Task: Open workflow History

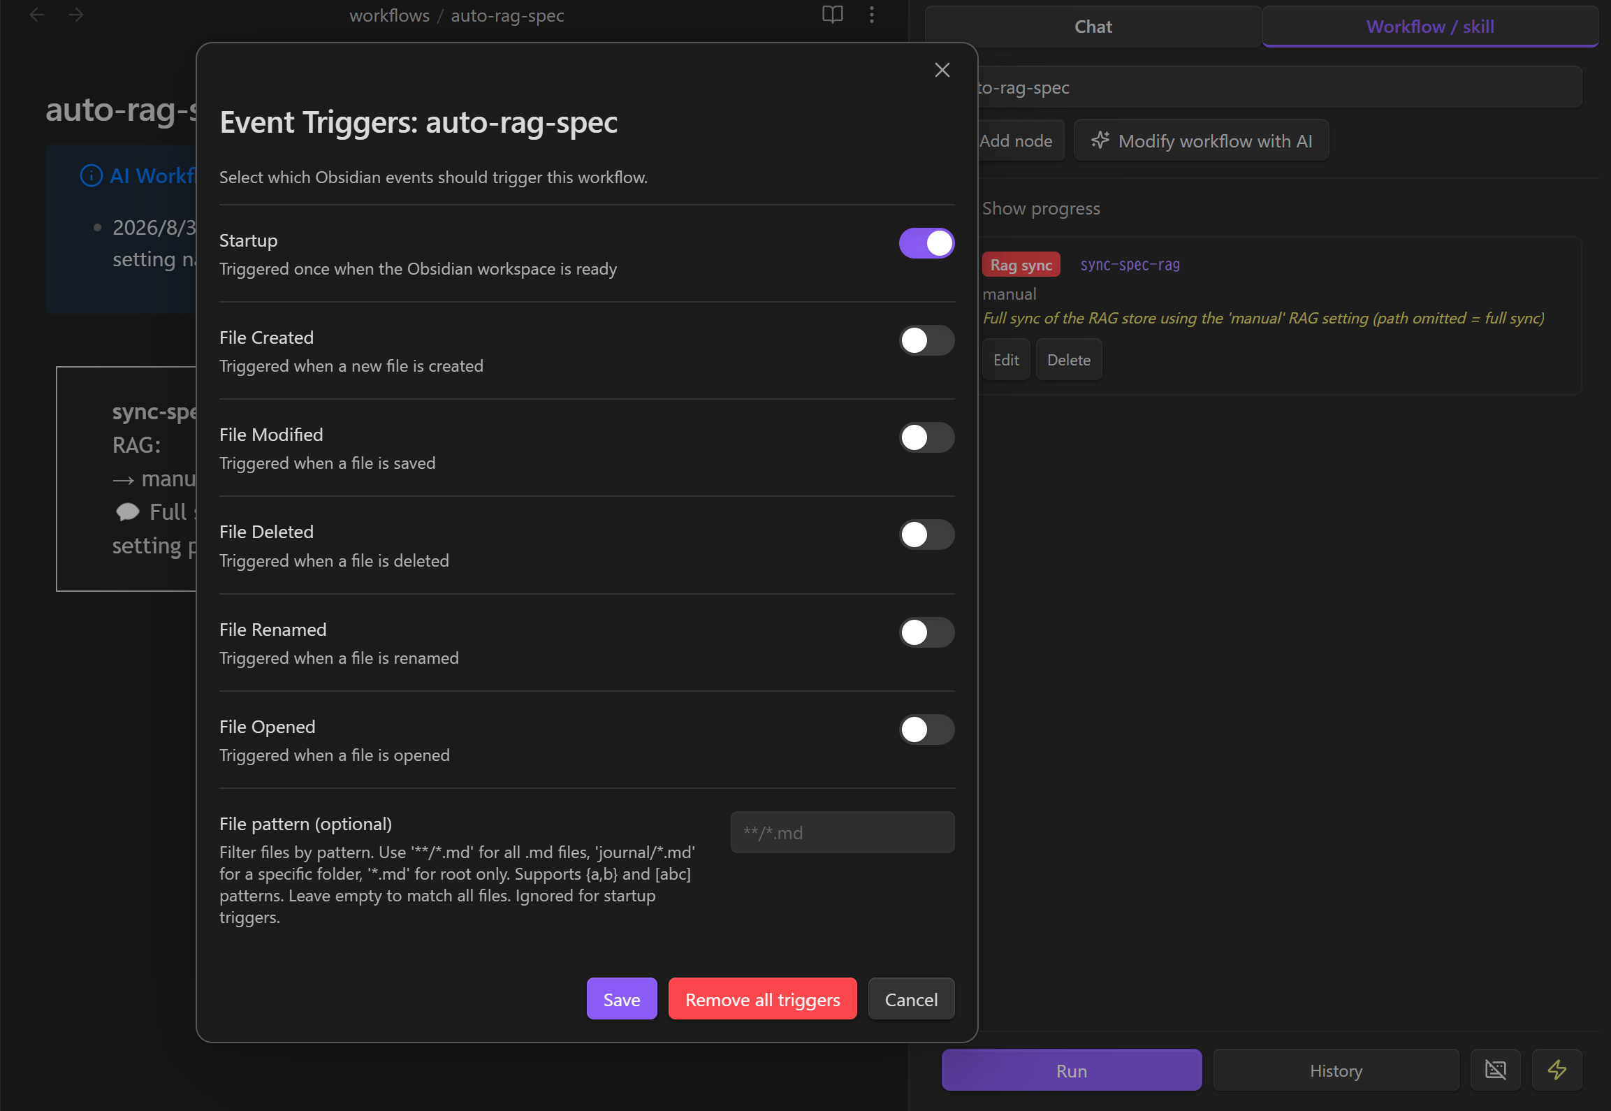Action: click(x=1336, y=1070)
